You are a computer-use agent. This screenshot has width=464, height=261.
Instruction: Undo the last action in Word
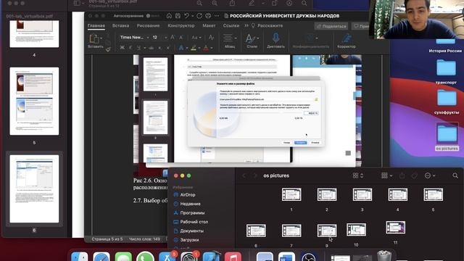click(x=186, y=16)
